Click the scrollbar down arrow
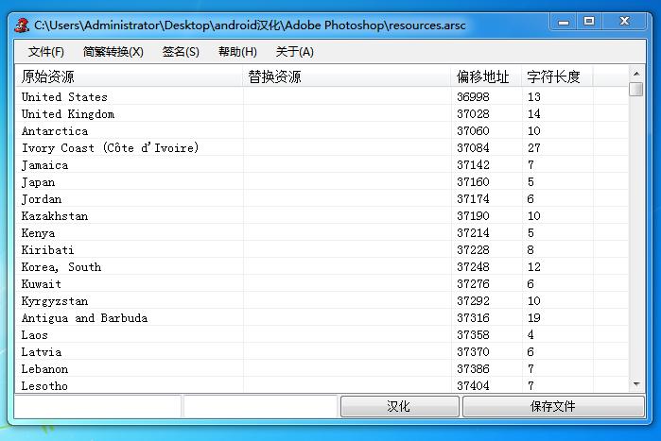The image size is (661, 441). 636,384
